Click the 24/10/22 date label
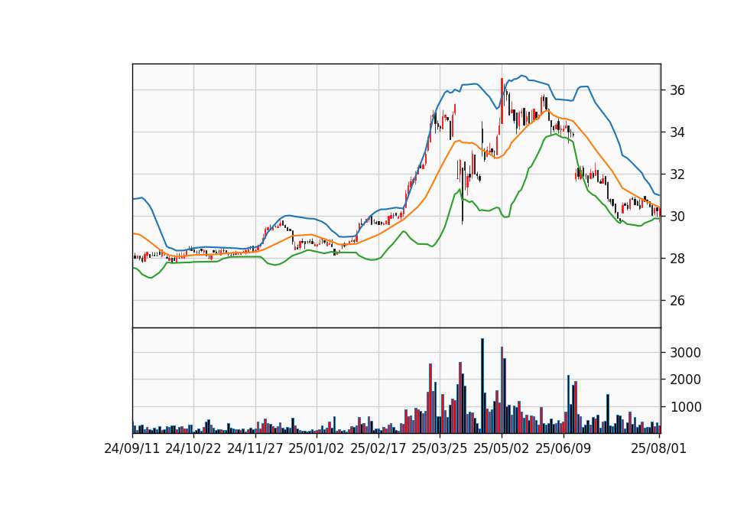The image size is (734, 528). point(193,449)
